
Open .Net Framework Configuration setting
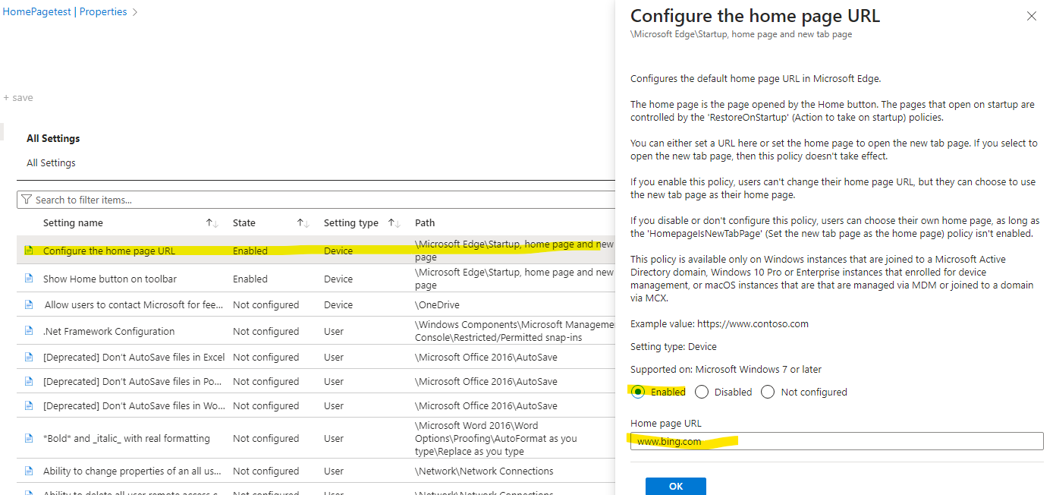pos(109,331)
